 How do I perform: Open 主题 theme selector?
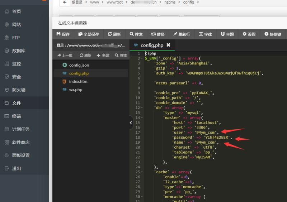click(x=227, y=34)
